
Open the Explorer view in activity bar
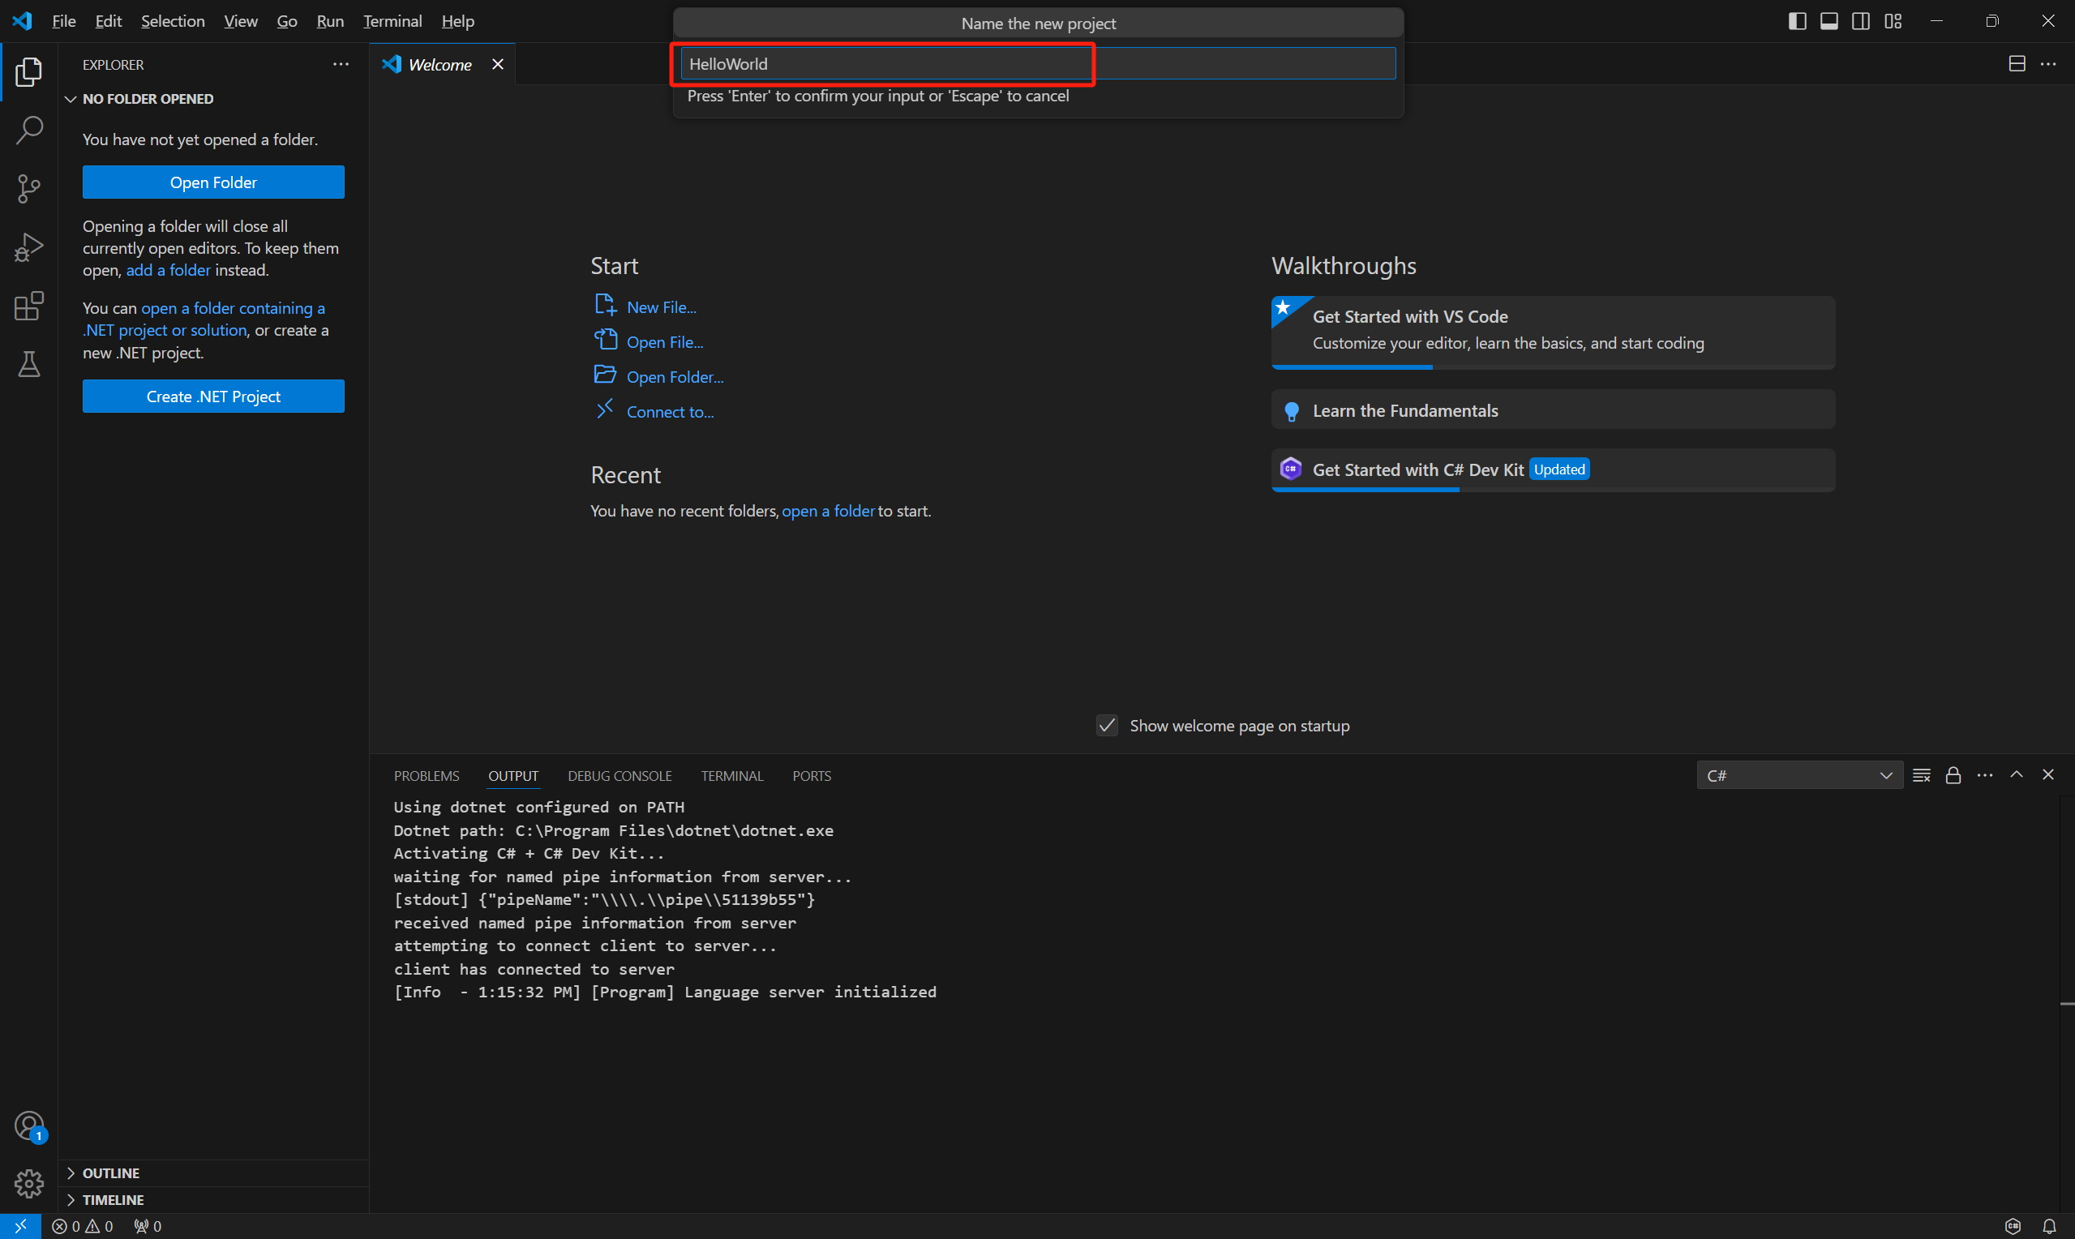28,72
